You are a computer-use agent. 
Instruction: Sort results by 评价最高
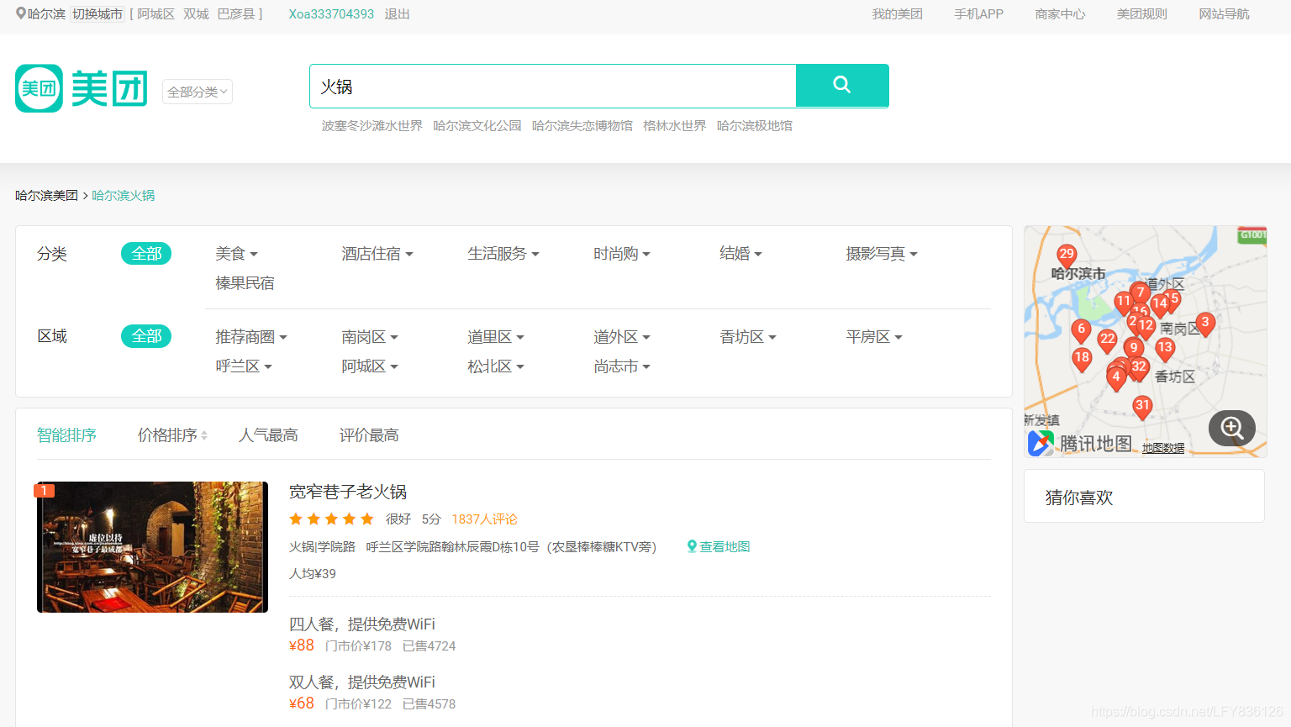tap(369, 435)
